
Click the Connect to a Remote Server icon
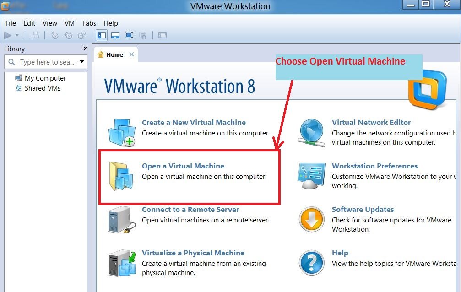(121, 220)
